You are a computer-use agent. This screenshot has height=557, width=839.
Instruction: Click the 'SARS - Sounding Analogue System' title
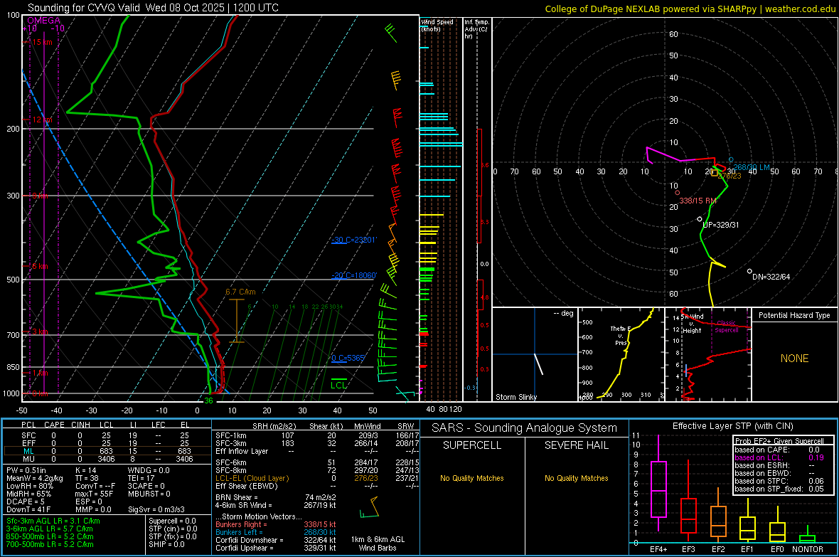(x=525, y=428)
